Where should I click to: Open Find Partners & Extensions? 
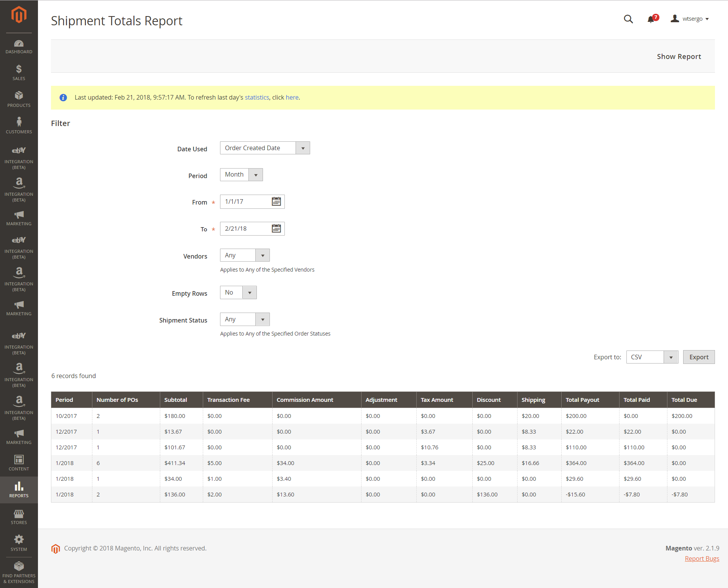click(x=19, y=573)
